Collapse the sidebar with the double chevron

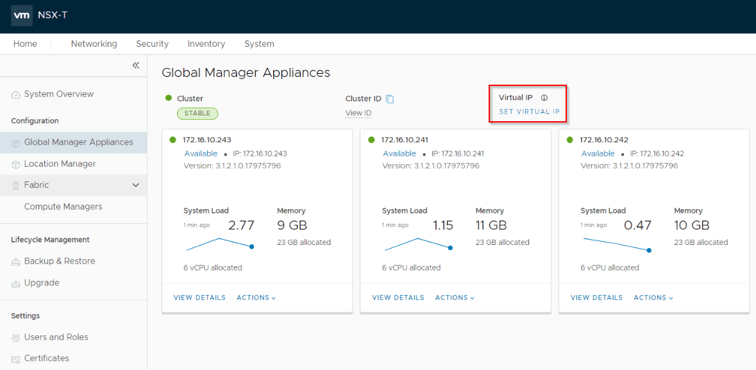click(136, 65)
